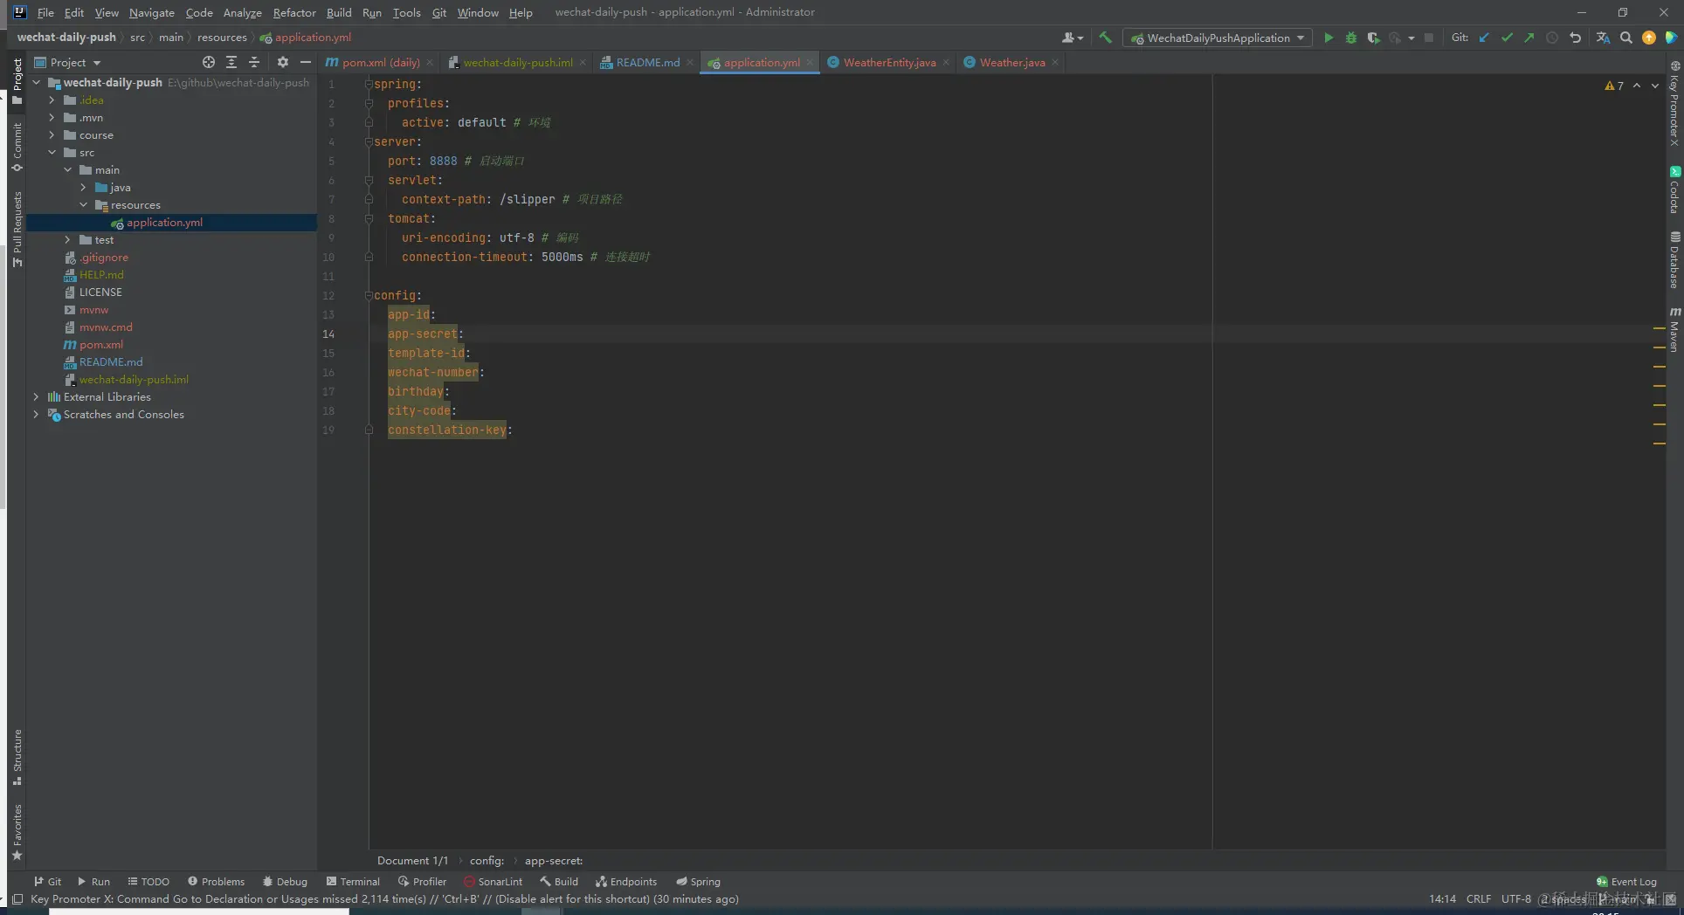Screen dimensions: 1684x915
Task: Show Git history with the clock icon
Action: (1552, 38)
